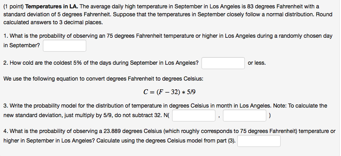This screenshot has width=341, height=156.
Task: Click the C = (F − 32) * 5/9 formula
Action: pyautogui.click(x=169, y=92)
